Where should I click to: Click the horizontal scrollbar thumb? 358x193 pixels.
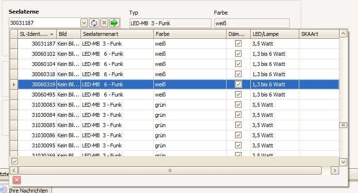(170, 170)
